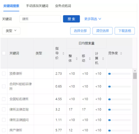Click keyword 律所法律顾问

19,120
